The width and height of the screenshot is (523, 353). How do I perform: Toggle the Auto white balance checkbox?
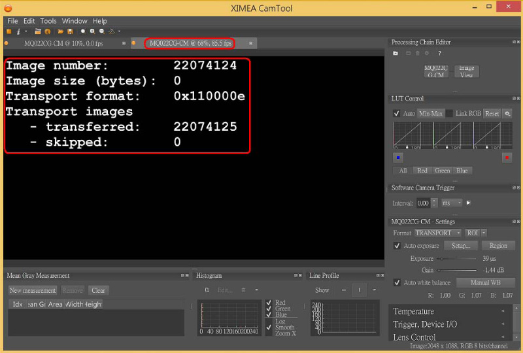pos(397,283)
